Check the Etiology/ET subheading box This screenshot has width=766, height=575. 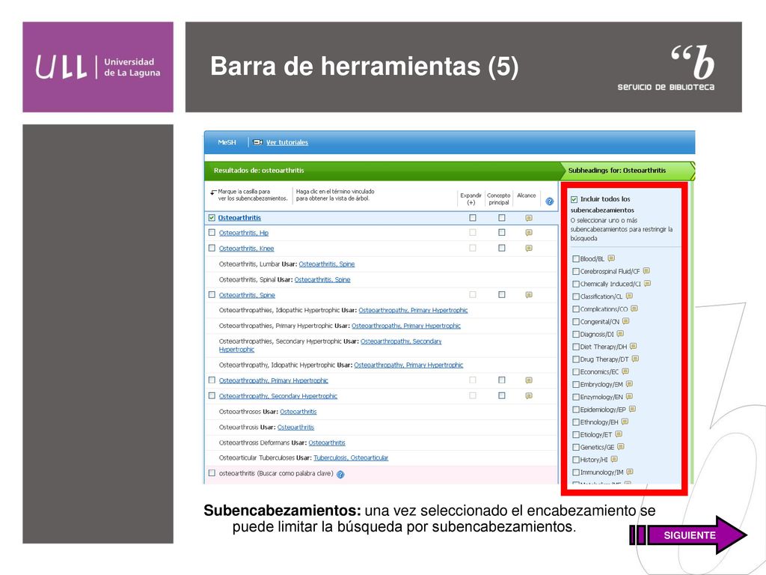(x=576, y=435)
